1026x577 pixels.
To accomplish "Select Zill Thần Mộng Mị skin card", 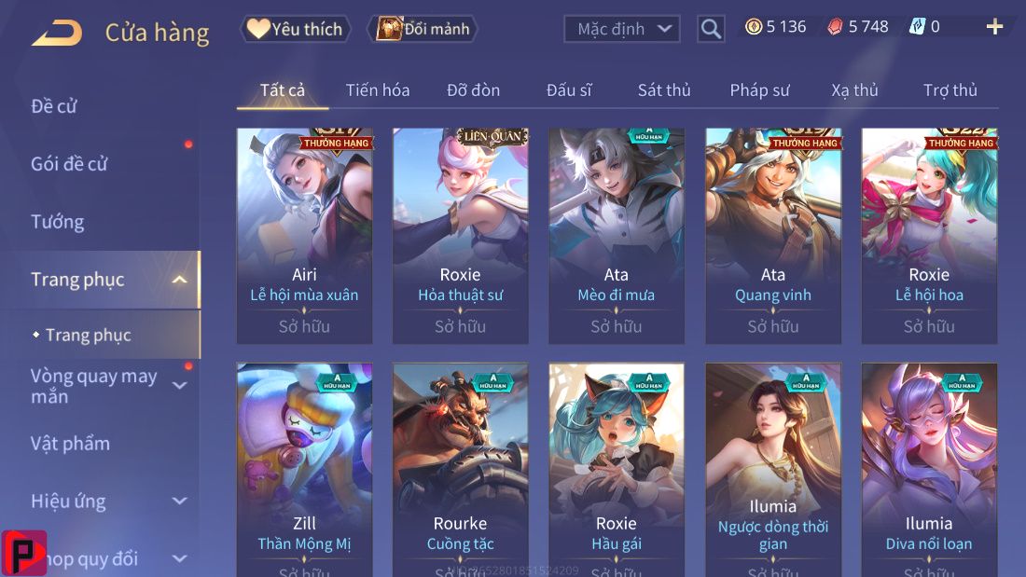I will tap(304, 470).
